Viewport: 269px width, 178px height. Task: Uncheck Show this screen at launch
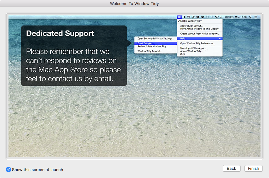pos(9,170)
